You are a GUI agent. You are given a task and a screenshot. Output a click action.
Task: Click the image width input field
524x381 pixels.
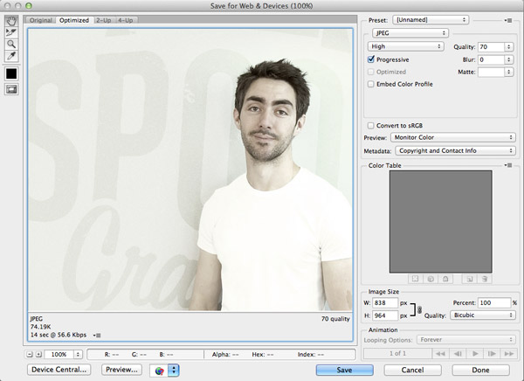385,302
